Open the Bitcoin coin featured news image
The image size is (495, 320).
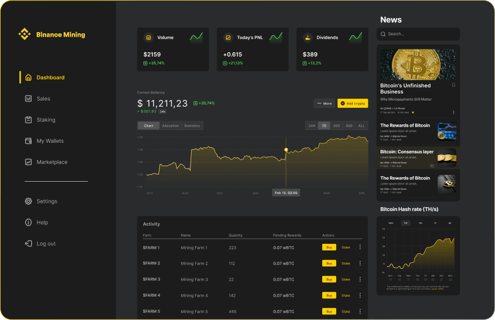418,64
